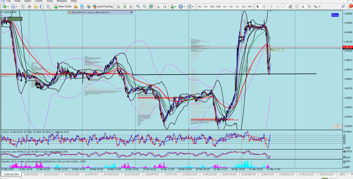Screen dimensions: 353x179
Task: Zoom out the chart with magnifier minus
Action: 145,7
